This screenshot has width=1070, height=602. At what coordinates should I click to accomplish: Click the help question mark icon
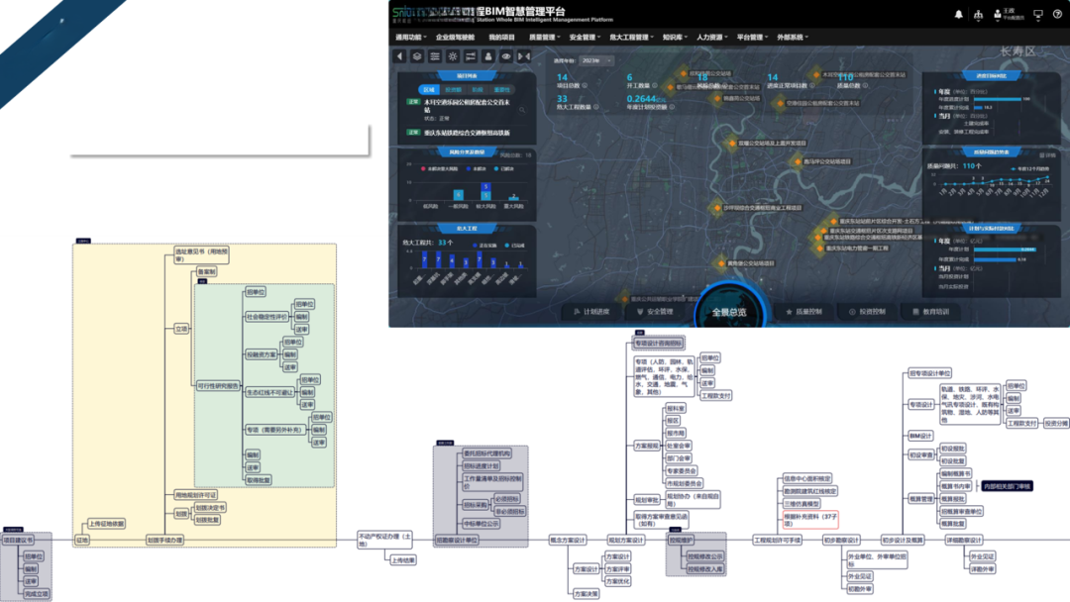(1059, 15)
